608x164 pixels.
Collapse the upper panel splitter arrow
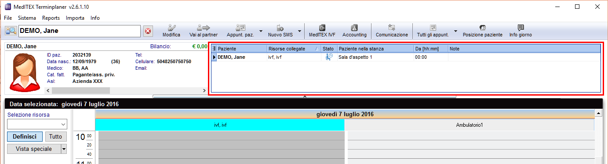(305, 96)
